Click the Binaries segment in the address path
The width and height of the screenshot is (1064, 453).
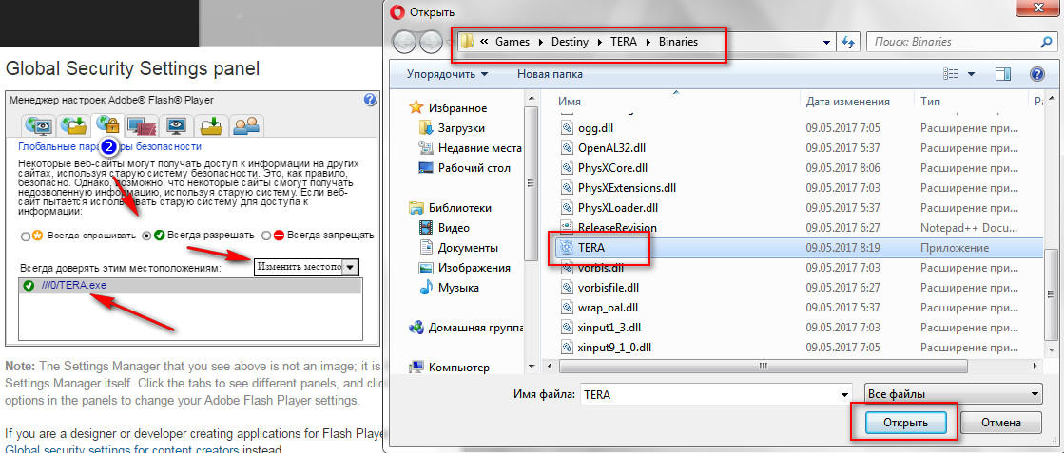tap(678, 42)
